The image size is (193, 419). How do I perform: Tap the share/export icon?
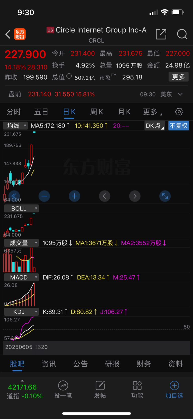pos(161,34)
